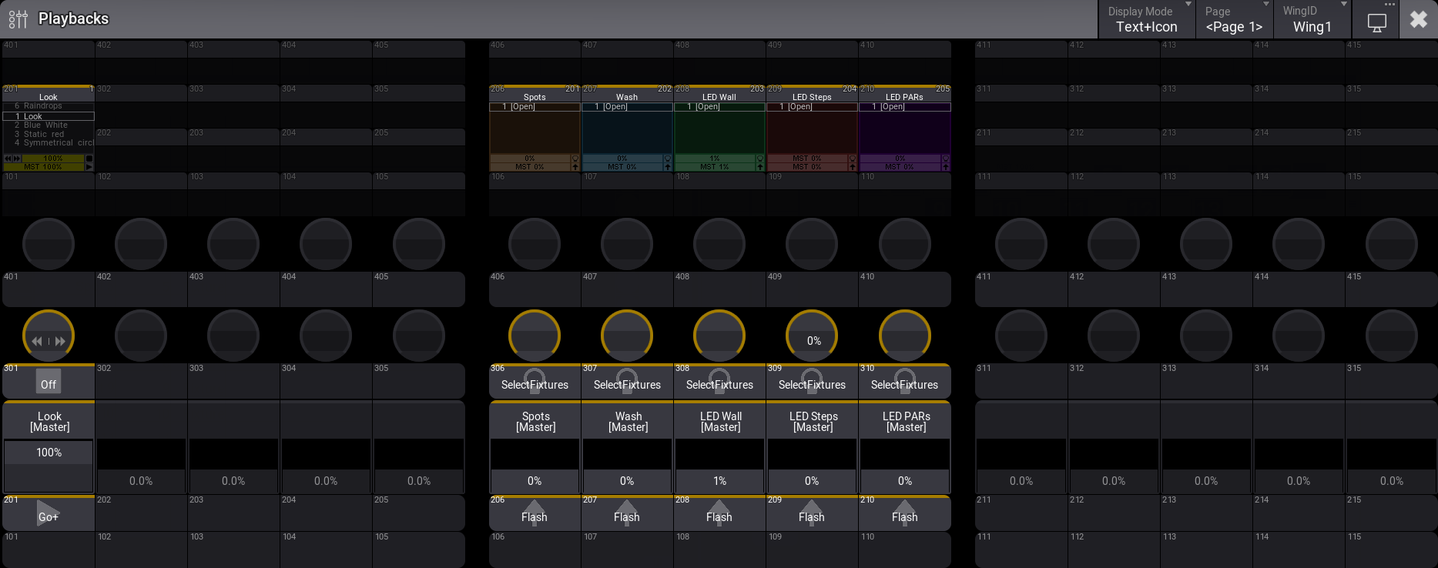Close the Playbacks window

[x=1419, y=19]
